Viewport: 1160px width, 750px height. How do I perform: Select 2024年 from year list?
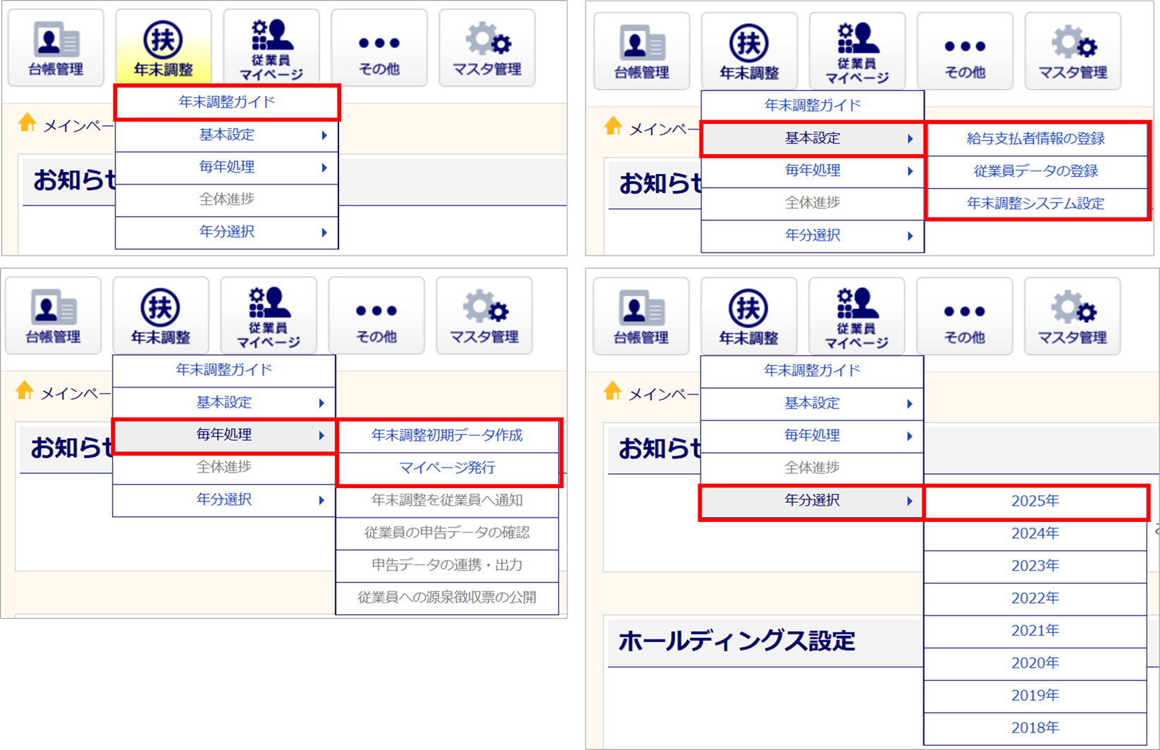point(1035,534)
